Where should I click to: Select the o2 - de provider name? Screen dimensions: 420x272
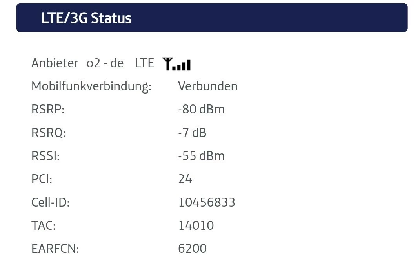(x=105, y=63)
